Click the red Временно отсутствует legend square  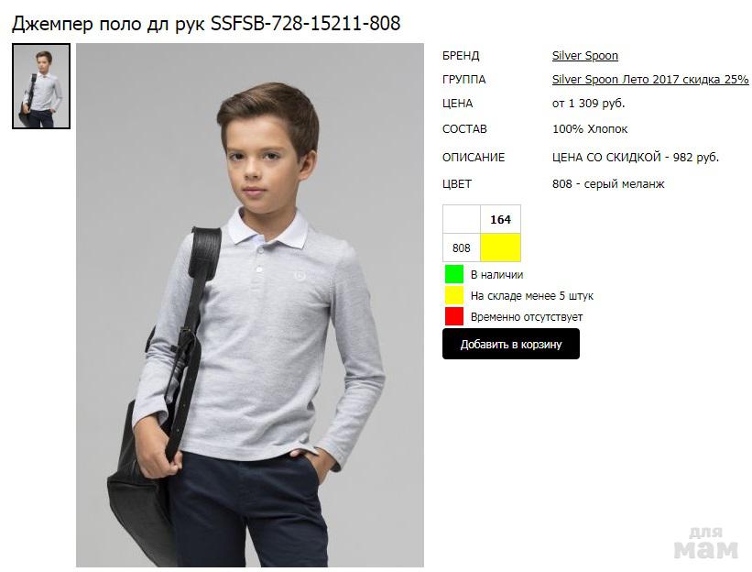coord(453,316)
